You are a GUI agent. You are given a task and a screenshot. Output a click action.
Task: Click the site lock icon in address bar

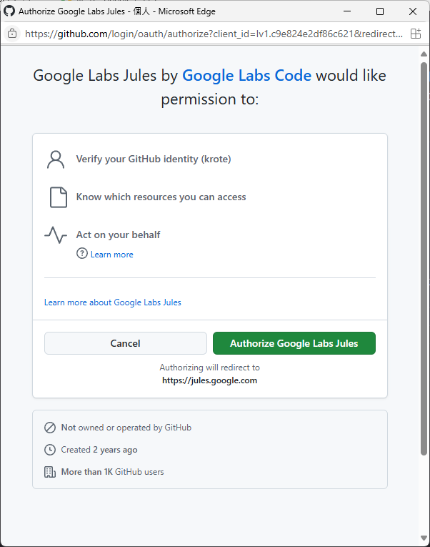click(x=12, y=34)
